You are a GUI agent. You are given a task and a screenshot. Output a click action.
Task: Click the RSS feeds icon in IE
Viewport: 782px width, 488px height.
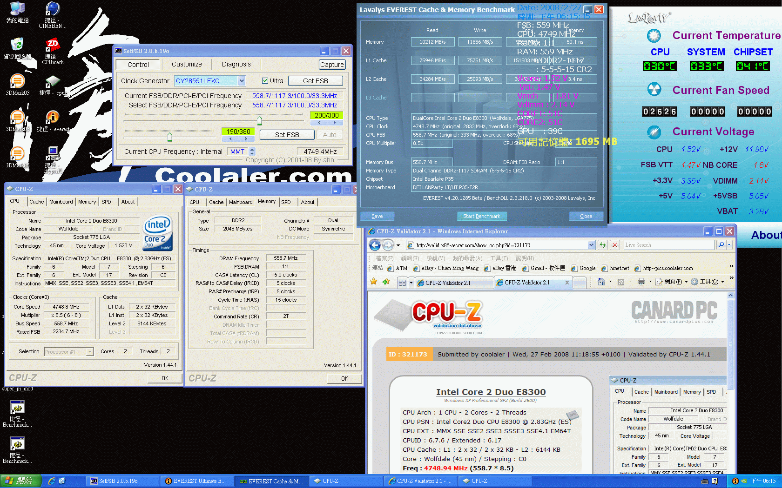[621, 282]
